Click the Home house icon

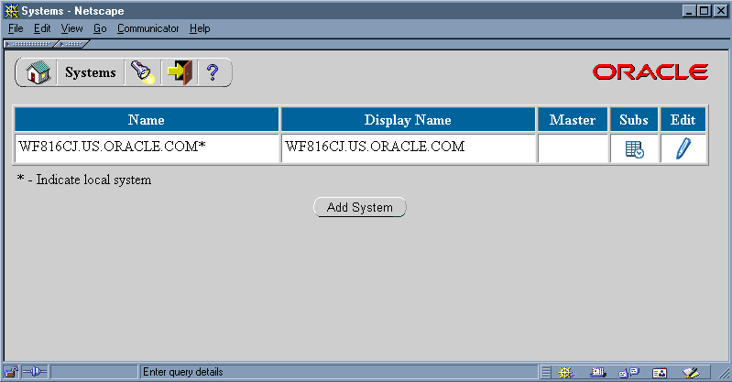pyautogui.click(x=38, y=73)
